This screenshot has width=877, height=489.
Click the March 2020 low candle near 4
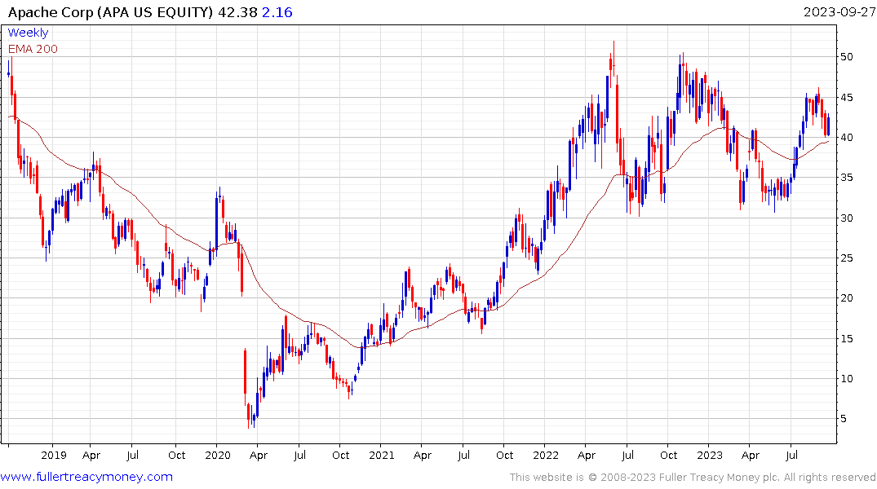pos(248,414)
